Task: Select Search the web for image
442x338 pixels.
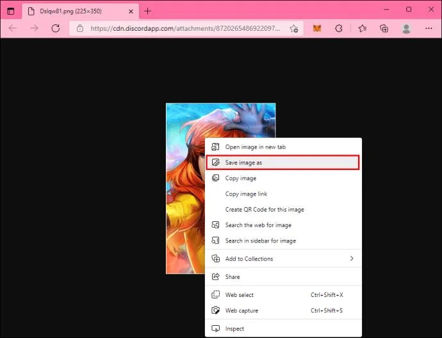Action: point(283,225)
